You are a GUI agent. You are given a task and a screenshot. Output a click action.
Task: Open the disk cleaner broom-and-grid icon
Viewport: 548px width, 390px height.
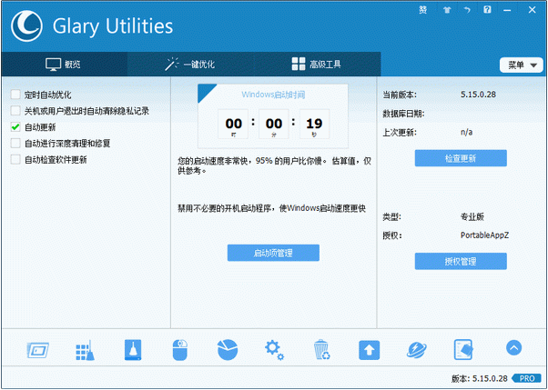pyautogui.click(x=85, y=349)
